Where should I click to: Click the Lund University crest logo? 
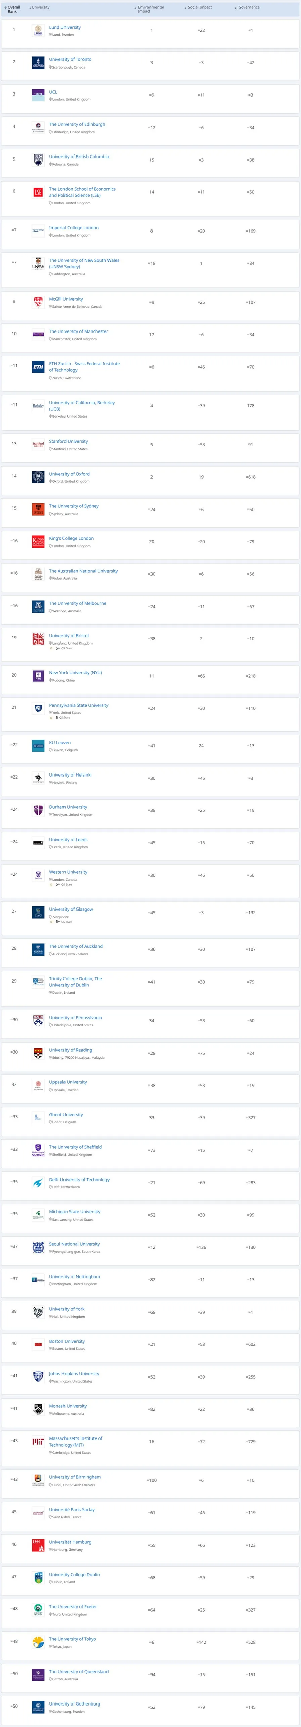[x=38, y=30]
